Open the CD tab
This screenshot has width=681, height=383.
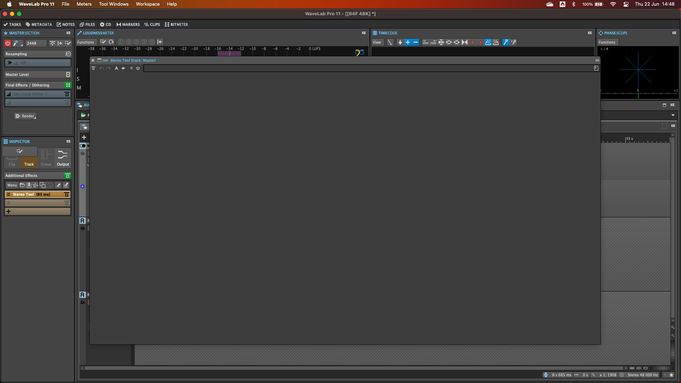pos(106,24)
